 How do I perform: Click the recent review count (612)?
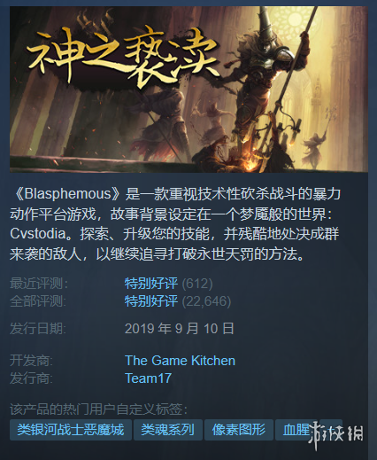pos(197,284)
